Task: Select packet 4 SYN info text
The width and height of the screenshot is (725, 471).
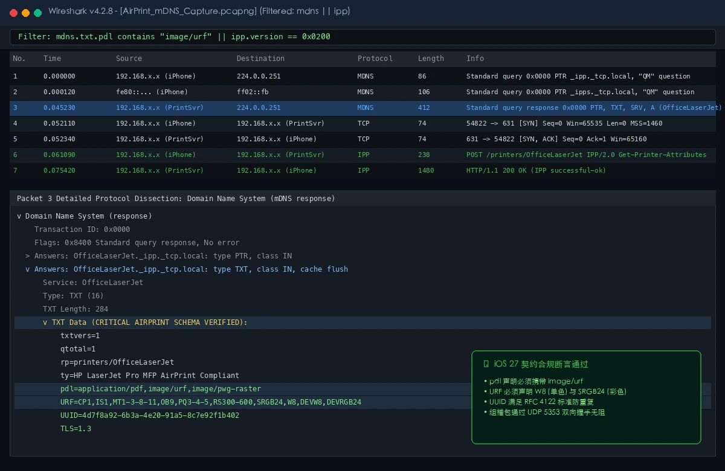Action: 564,124
